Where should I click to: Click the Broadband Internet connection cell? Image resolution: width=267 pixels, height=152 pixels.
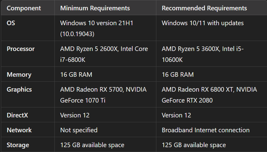click(206, 130)
